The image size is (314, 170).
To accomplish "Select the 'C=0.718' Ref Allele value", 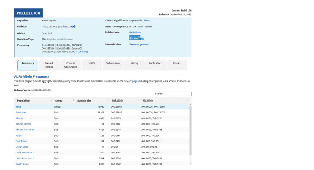I will [115, 124].
